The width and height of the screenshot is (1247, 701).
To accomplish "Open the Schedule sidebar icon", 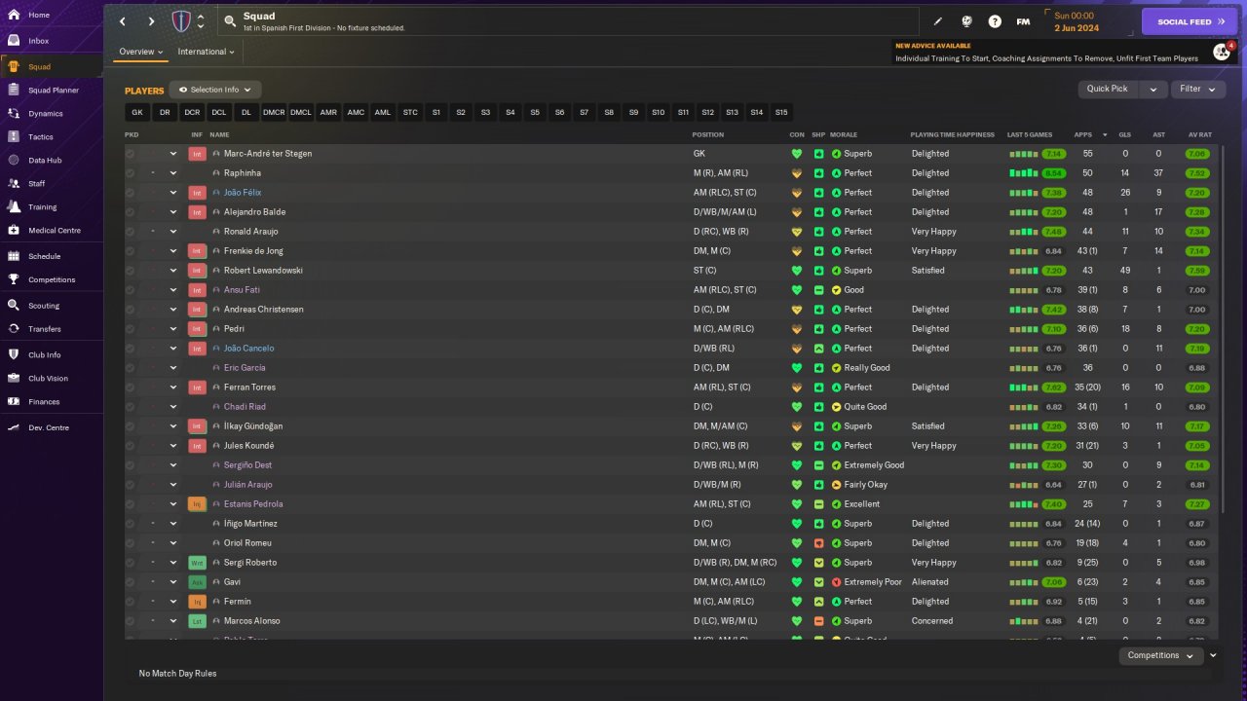I will coord(14,256).
